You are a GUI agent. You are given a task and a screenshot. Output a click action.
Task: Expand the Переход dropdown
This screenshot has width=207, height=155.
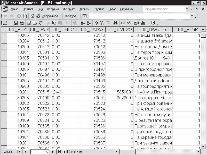(x=78, y=16)
